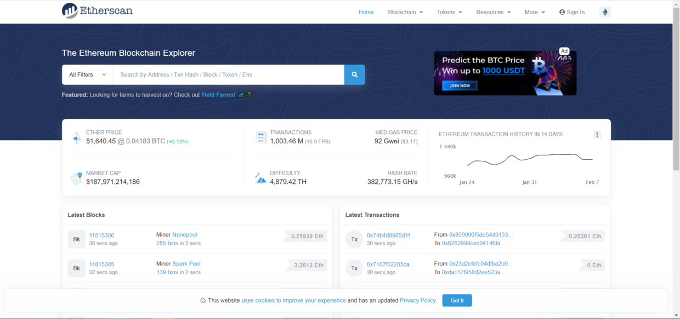The width and height of the screenshot is (680, 319).
Task: Click the Ether price diamond icon
Action: [77, 138]
